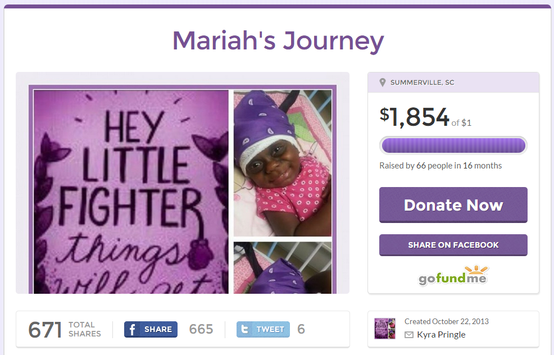Click the Facebook f icon on Share

point(132,329)
